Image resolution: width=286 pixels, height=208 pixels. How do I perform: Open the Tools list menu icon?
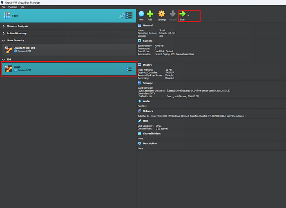129,16
